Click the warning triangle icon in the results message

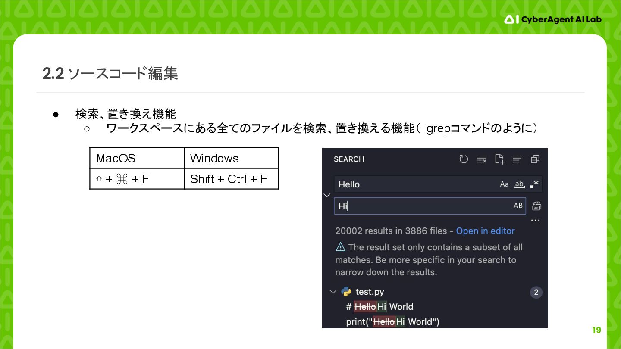click(340, 247)
